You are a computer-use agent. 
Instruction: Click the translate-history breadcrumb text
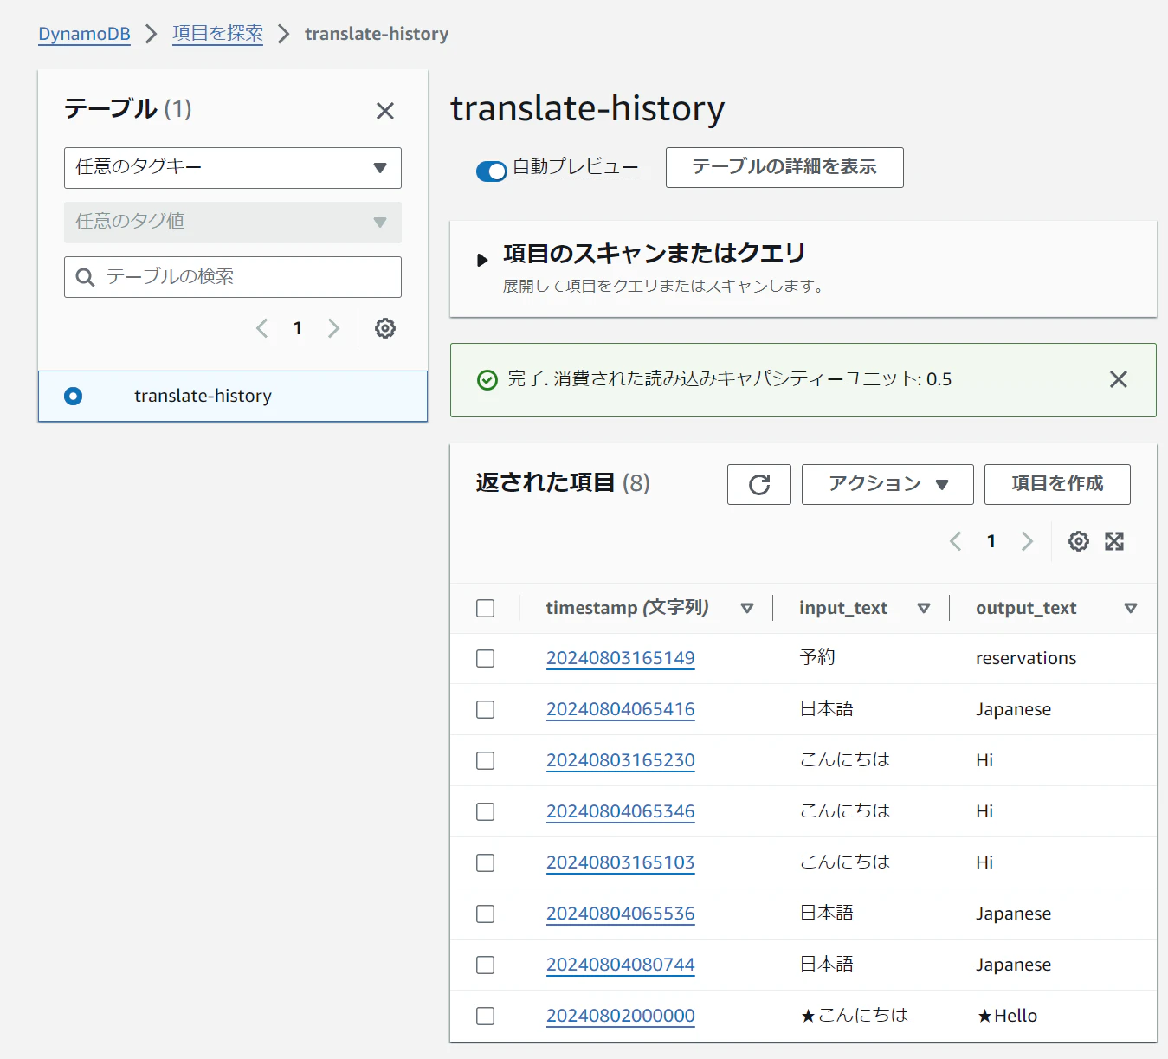377,34
